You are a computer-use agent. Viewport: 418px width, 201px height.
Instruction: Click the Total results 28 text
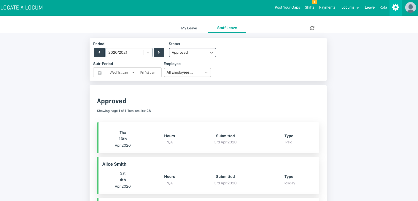click(x=139, y=111)
